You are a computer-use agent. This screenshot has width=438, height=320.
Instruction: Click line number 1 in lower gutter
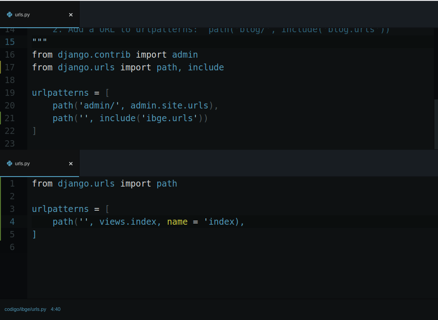pyautogui.click(x=12, y=183)
